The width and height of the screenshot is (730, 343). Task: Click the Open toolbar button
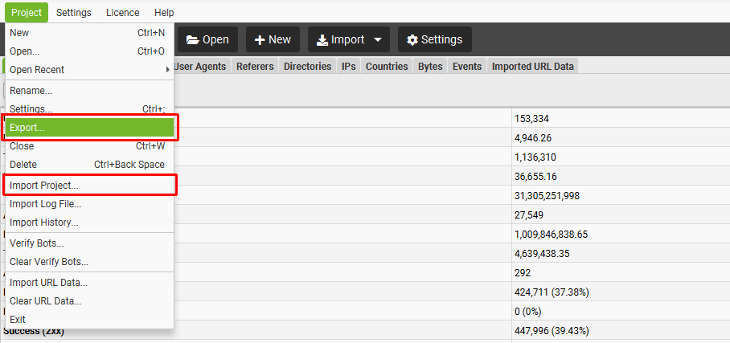coord(207,39)
